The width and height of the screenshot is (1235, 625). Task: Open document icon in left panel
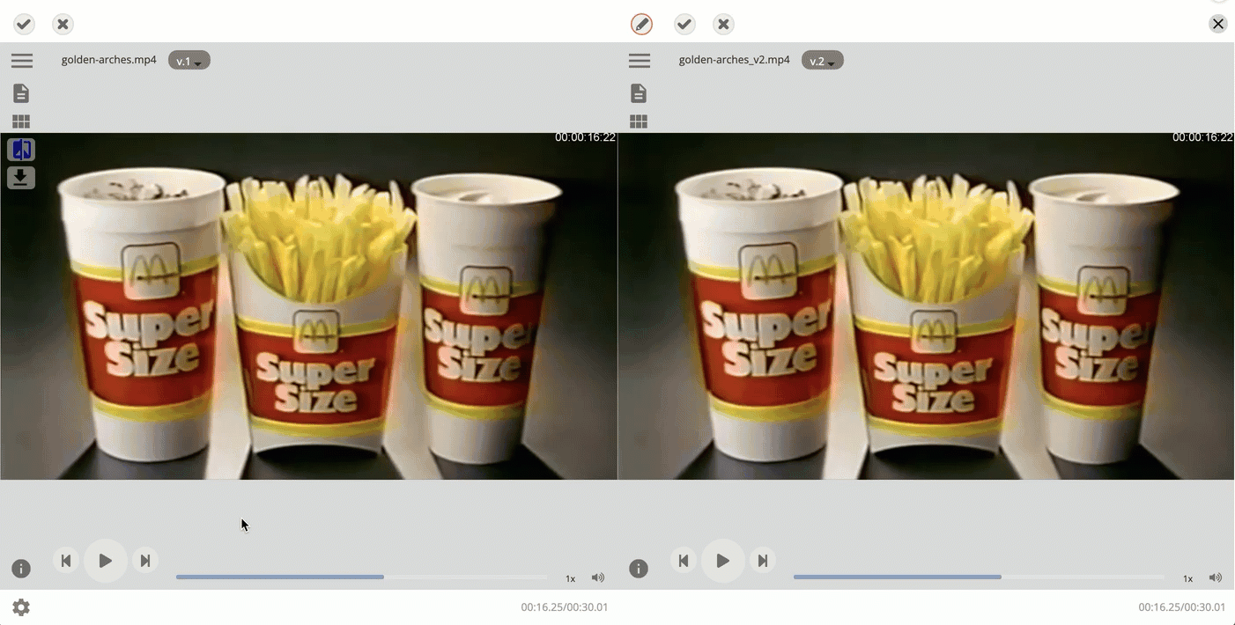tap(21, 93)
